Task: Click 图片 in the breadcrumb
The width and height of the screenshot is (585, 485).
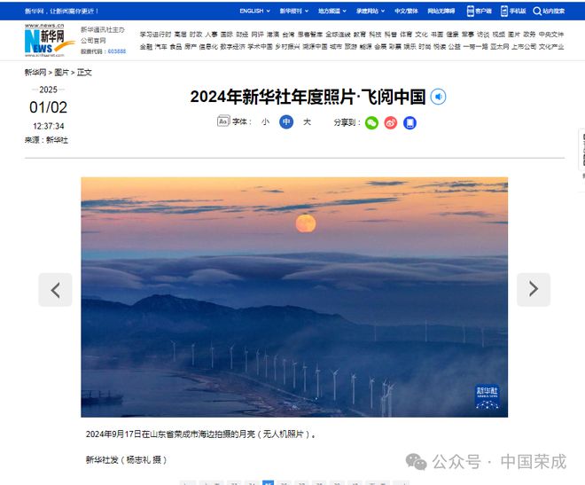Action: pyautogui.click(x=61, y=73)
